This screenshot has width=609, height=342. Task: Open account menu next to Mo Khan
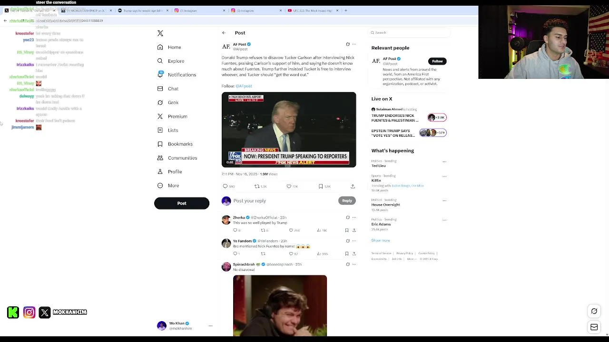pyautogui.click(x=210, y=326)
